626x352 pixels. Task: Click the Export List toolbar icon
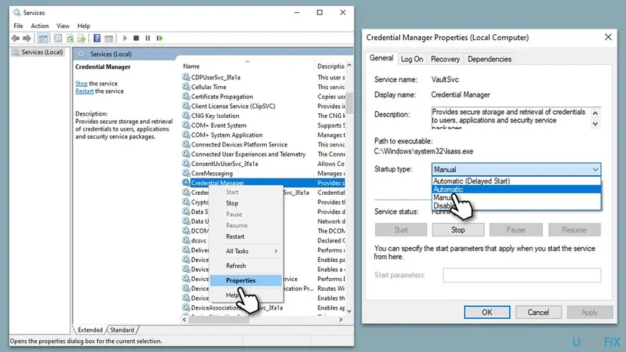point(82,39)
